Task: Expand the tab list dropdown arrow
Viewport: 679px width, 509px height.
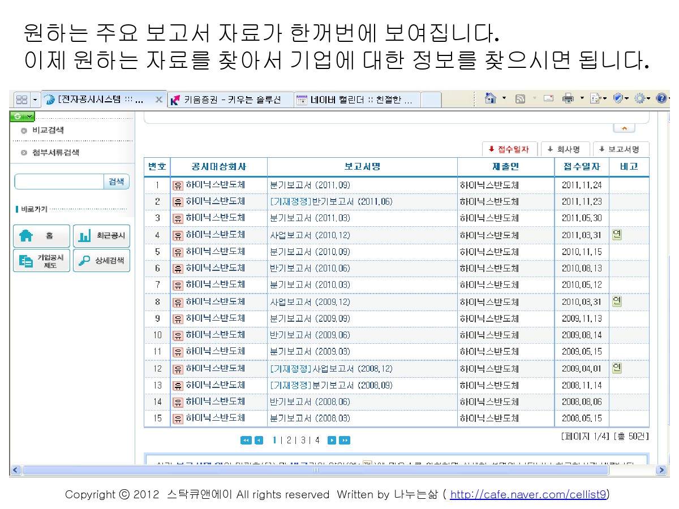Action: coord(36,100)
